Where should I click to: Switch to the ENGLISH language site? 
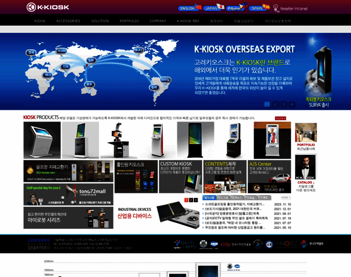coord(190,8)
